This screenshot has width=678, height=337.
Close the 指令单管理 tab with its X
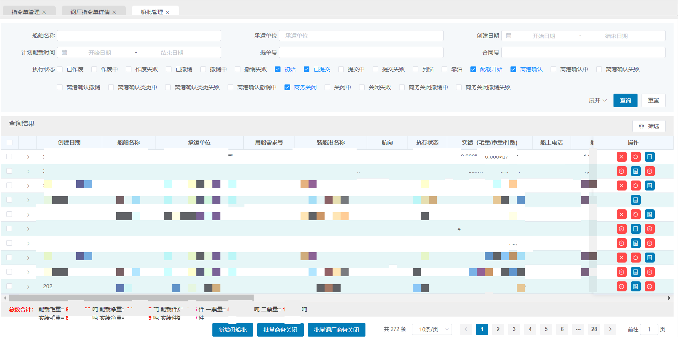point(44,12)
